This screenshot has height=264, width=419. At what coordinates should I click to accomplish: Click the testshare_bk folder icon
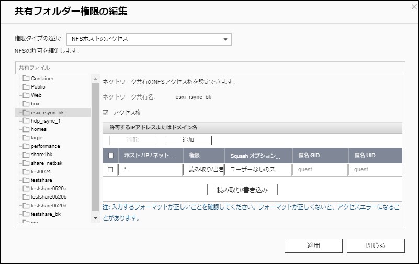[26, 214]
